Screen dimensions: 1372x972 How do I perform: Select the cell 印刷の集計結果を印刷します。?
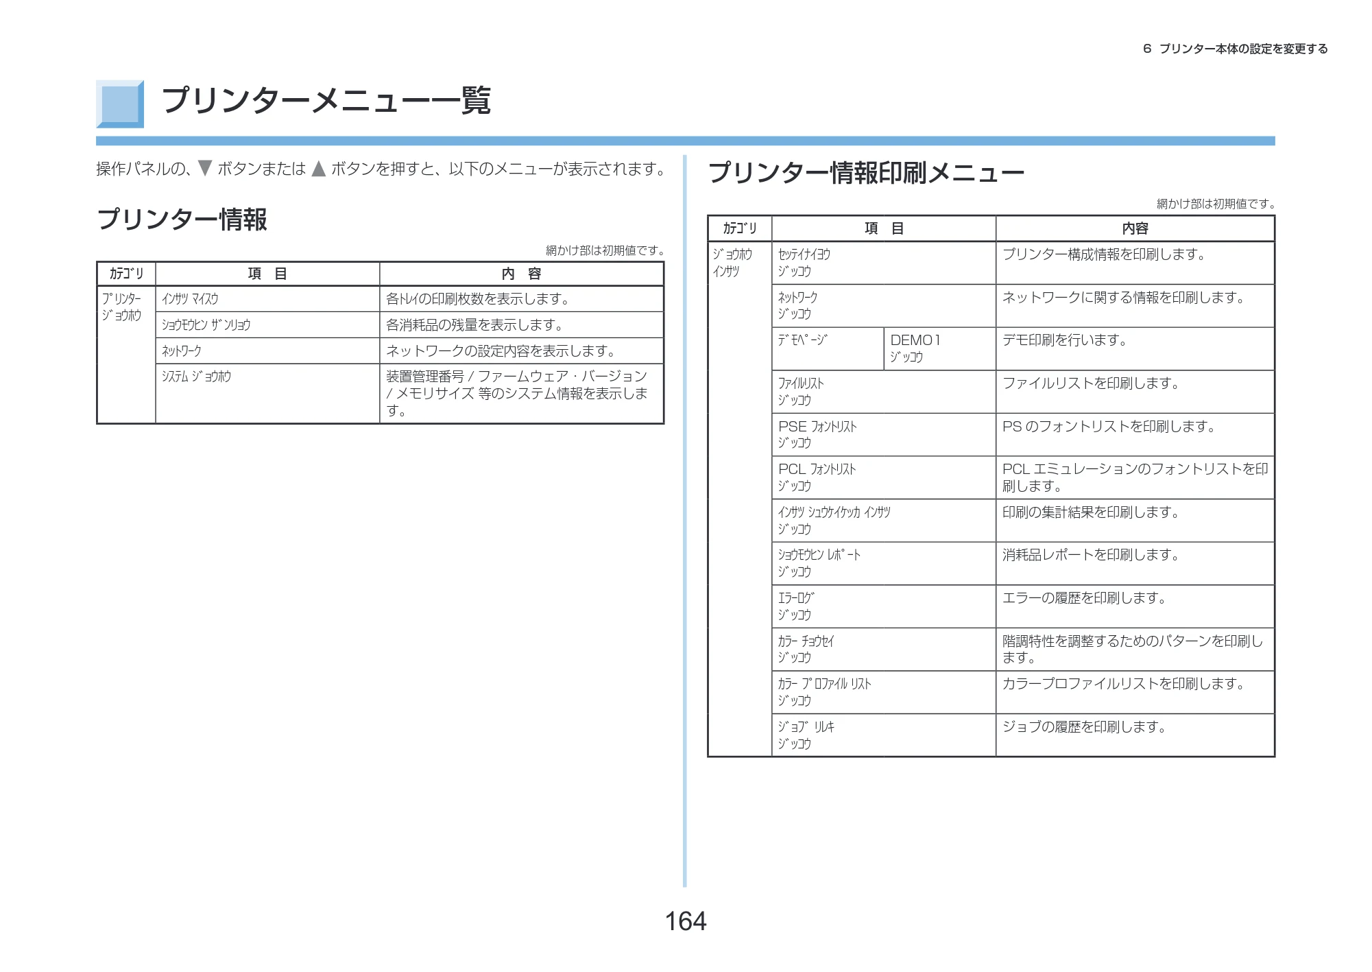pos(1135,521)
